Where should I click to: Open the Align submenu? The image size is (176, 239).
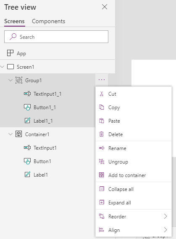pyautogui.click(x=134, y=230)
